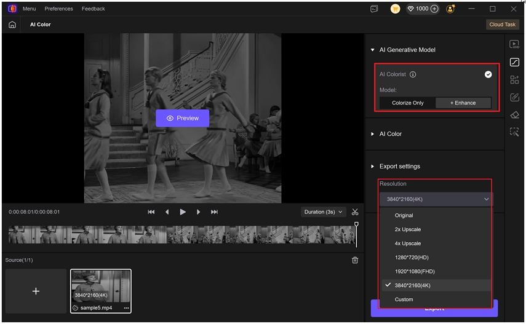Open the AI Color curve tool in sidebar

coord(514,62)
